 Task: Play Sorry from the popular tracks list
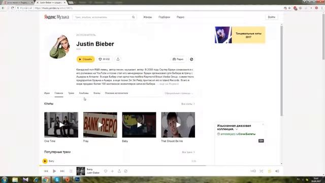click(x=45, y=161)
